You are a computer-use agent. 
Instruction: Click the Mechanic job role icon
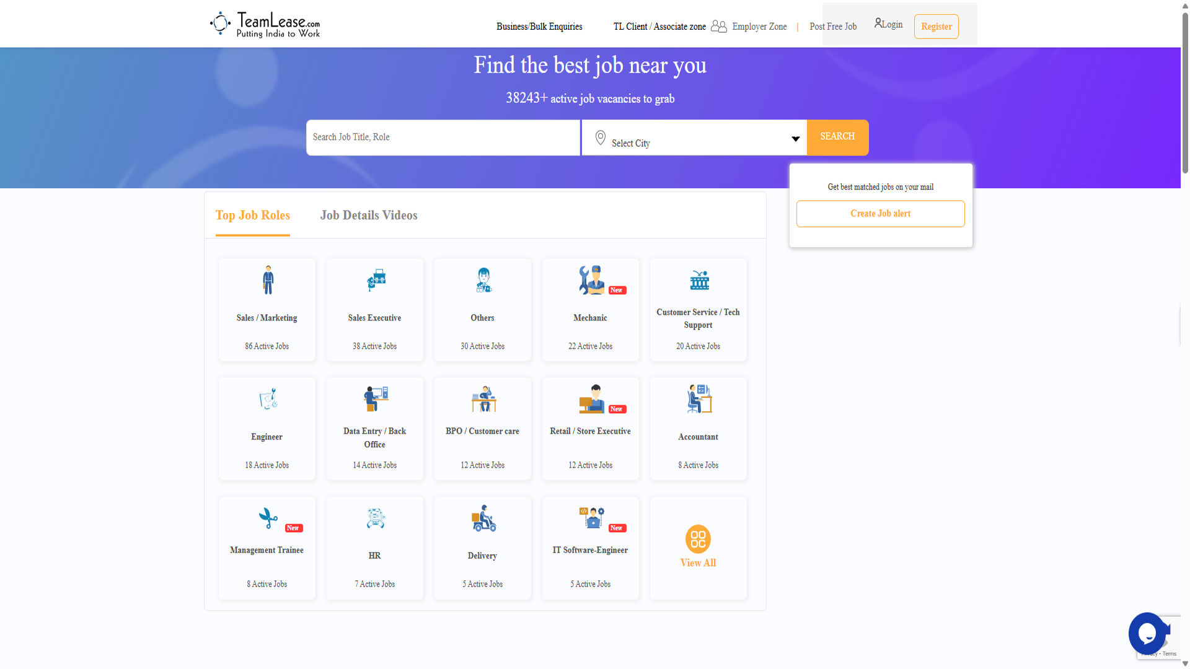pyautogui.click(x=591, y=280)
